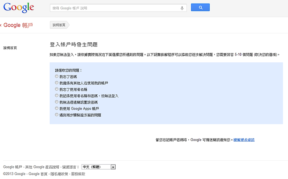Viewport: 288px width, 179px height.
Task: Select 我無法透過簡訊重設密碼 radio option
Action: click(56, 102)
